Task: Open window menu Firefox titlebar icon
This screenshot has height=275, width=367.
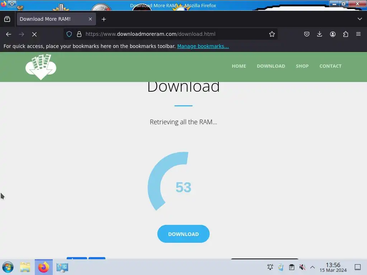Action: [x=3, y=4]
